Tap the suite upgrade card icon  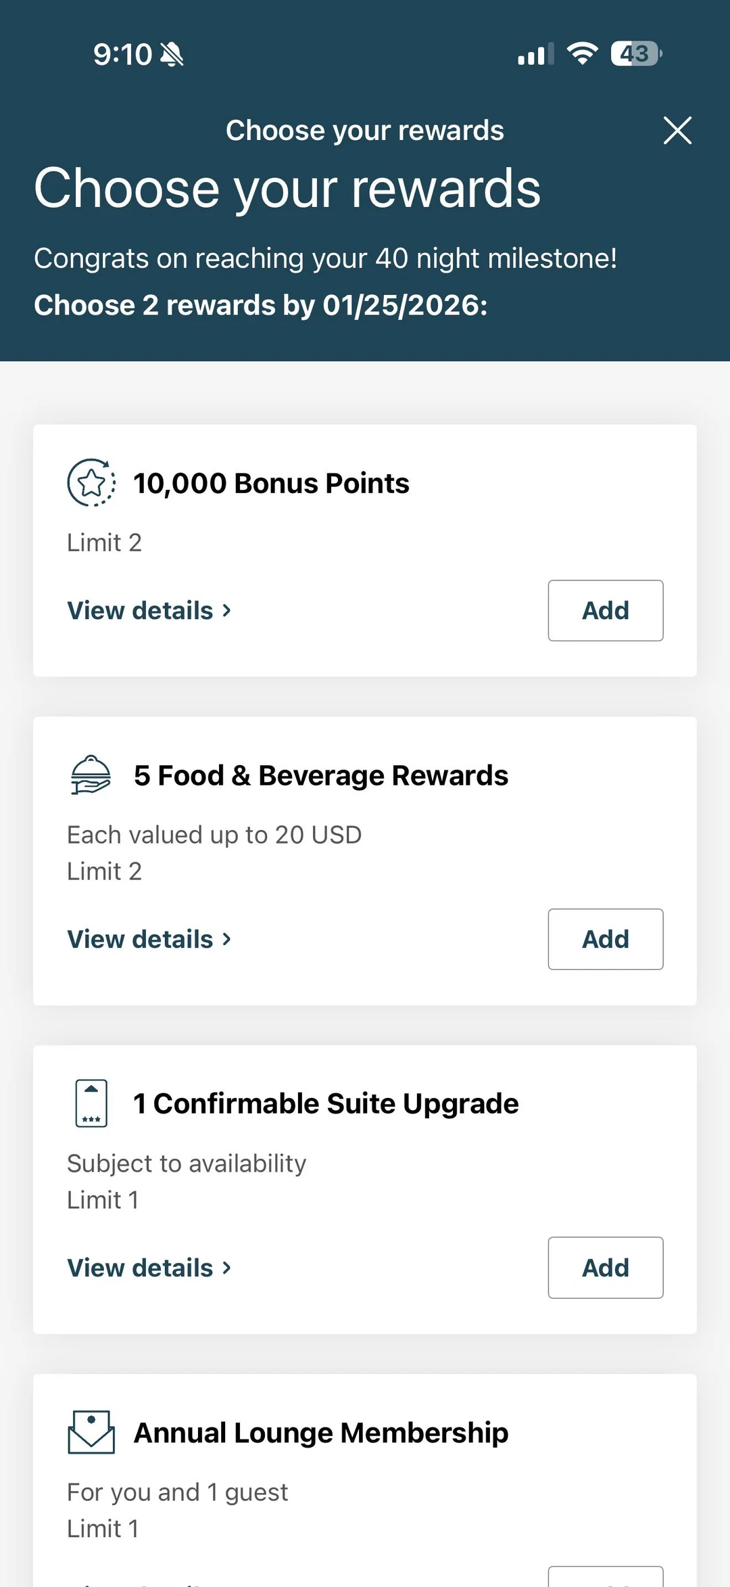click(91, 1103)
